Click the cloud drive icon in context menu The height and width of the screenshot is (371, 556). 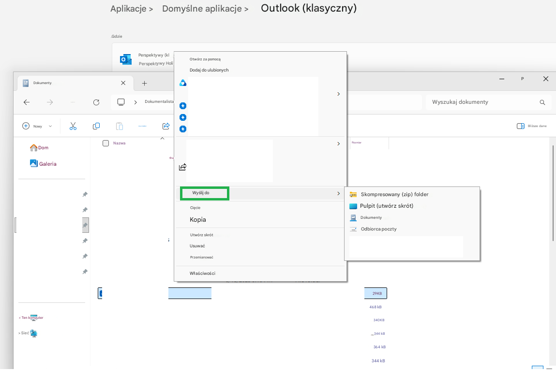pyautogui.click(x=183, y=83)
